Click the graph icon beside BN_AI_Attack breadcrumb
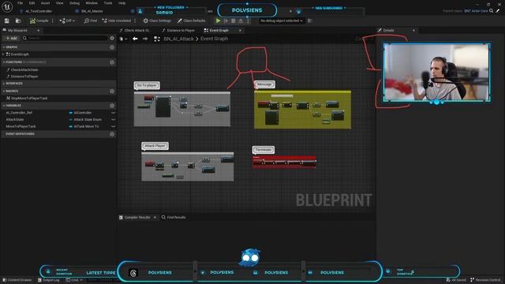 click(x=157, y=39)
